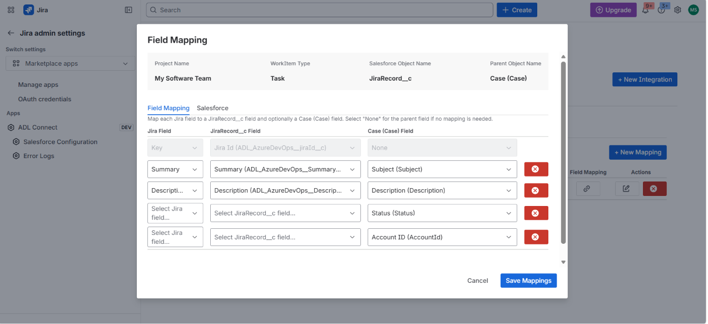The image size is (708, 324).
Task: Collapse the sidebar with panel icon
Action: click(x=128, y=10)
